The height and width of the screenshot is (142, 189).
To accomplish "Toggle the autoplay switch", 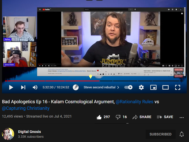I will pos(128,87).
